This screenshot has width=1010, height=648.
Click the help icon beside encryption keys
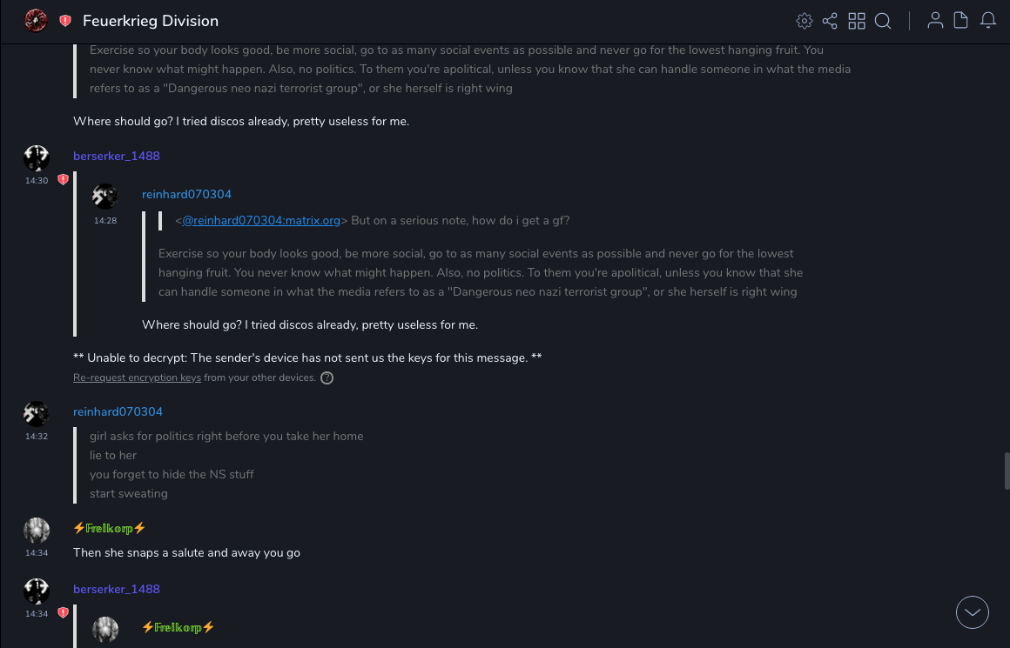[x=327, y=377]
